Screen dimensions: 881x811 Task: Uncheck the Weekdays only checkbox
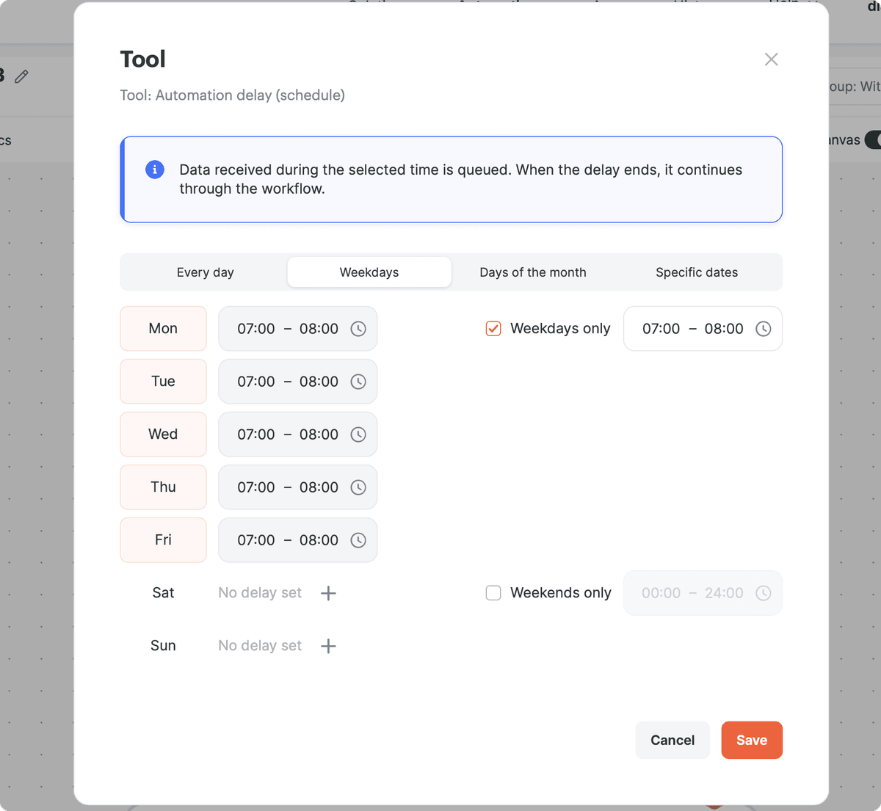click(x=493, y=329)
